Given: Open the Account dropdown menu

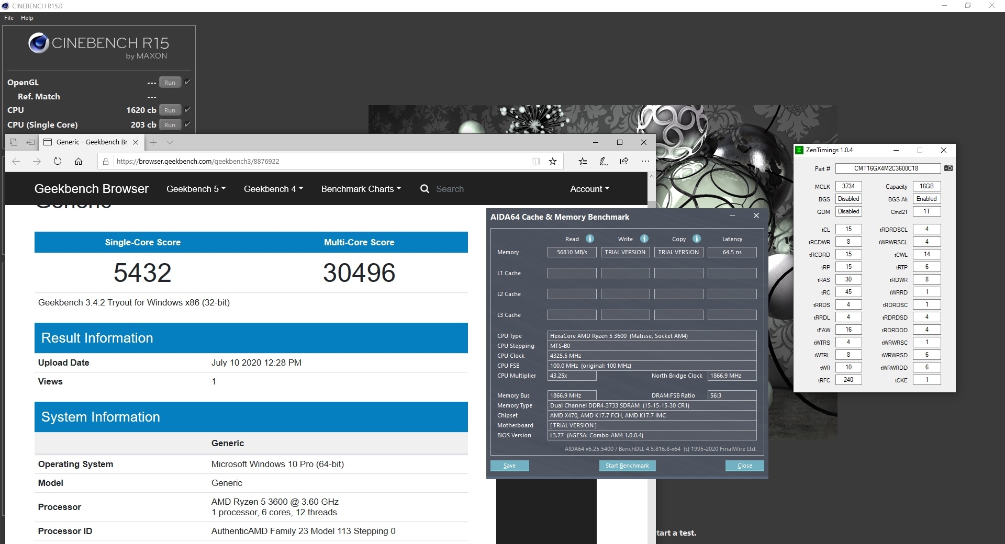Looking at the screenshot, I should 590,189.
